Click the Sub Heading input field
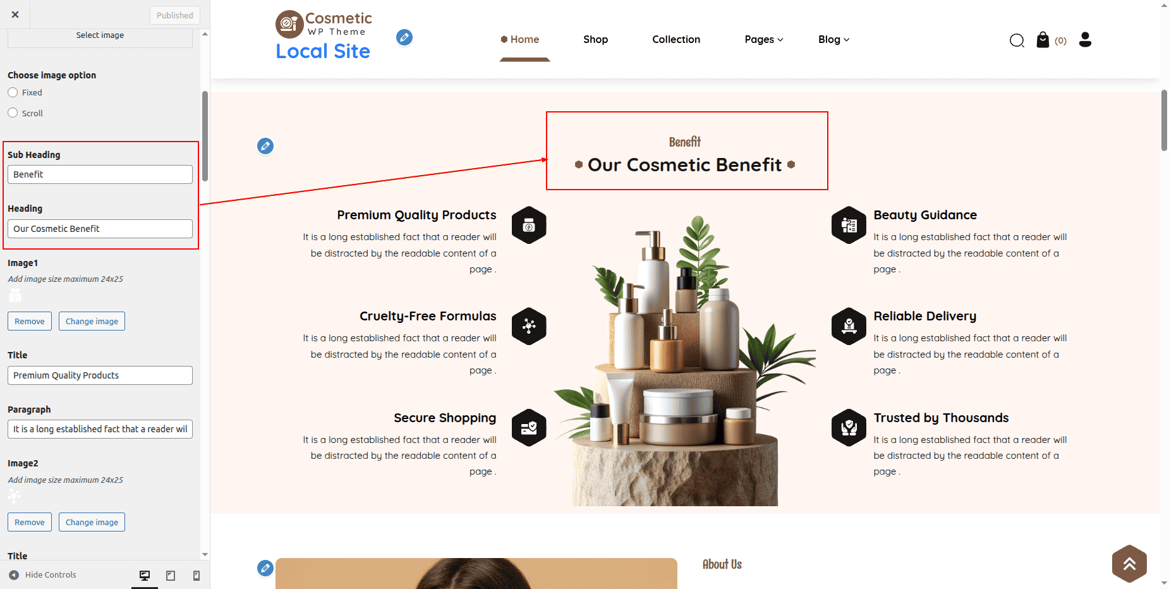This screenshot has height=589, width=1169. (100, 174)
